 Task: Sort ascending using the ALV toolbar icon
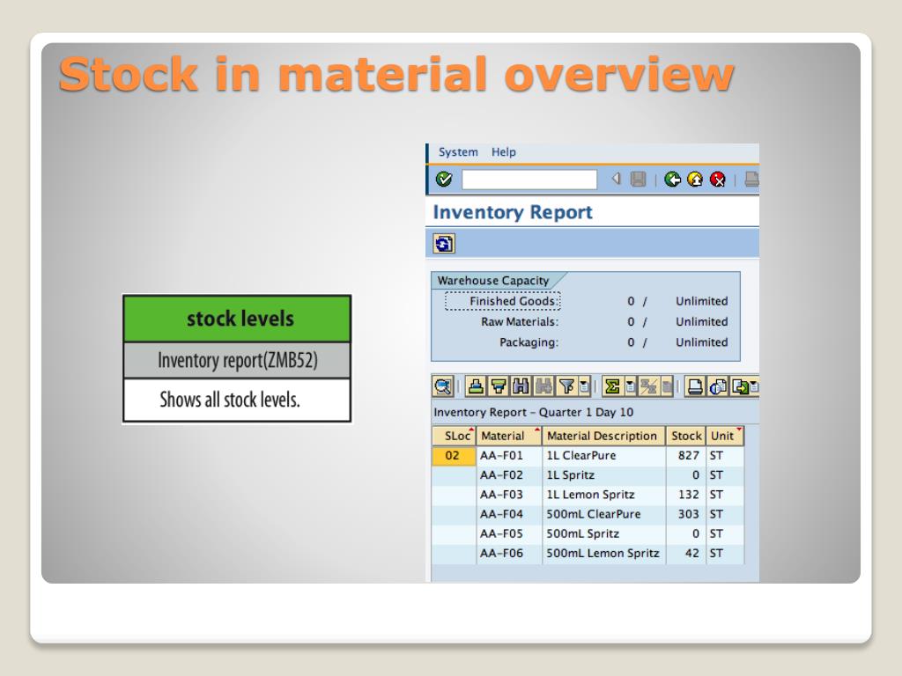[x=476, y=386]
